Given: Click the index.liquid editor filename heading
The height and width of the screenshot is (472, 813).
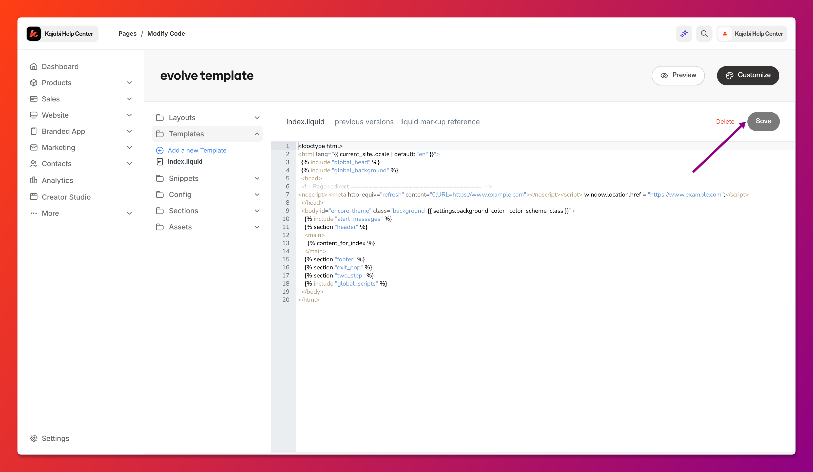Looking at the screenshot, I should [x=305, y=122].
